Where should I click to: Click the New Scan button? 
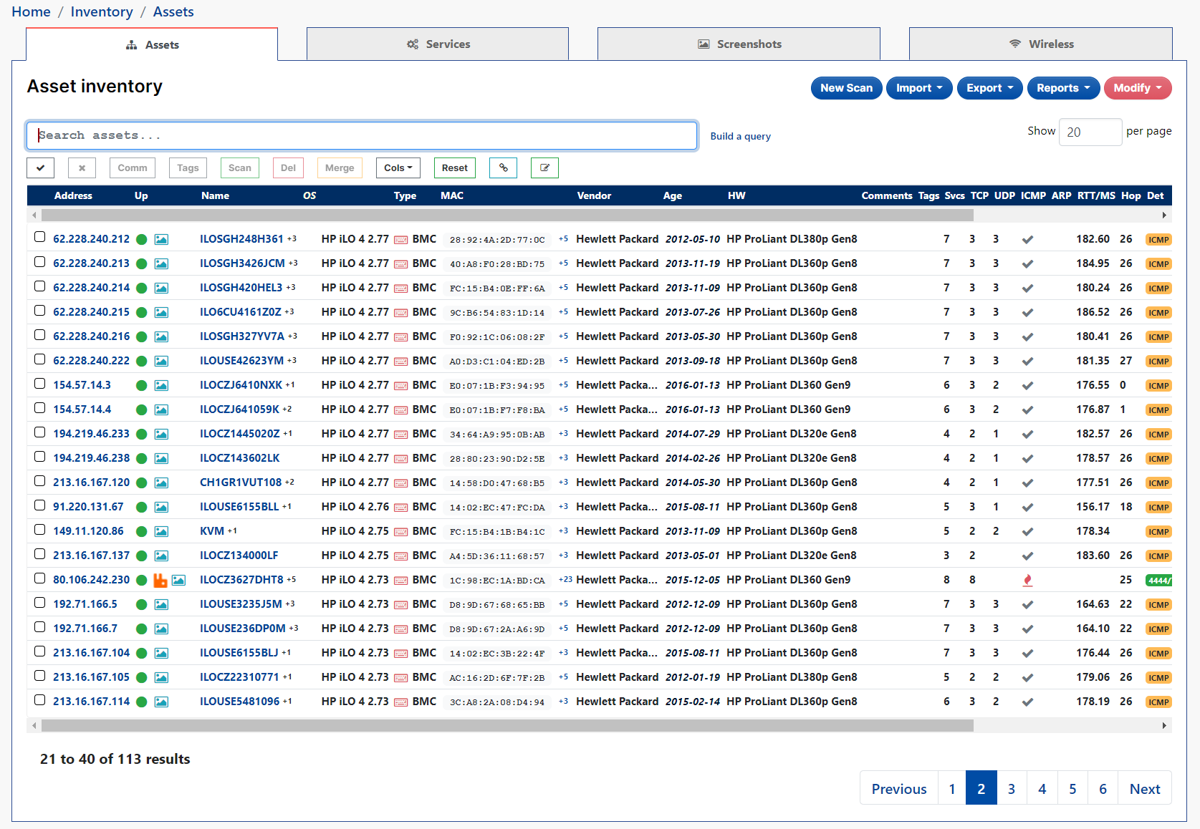846,88
